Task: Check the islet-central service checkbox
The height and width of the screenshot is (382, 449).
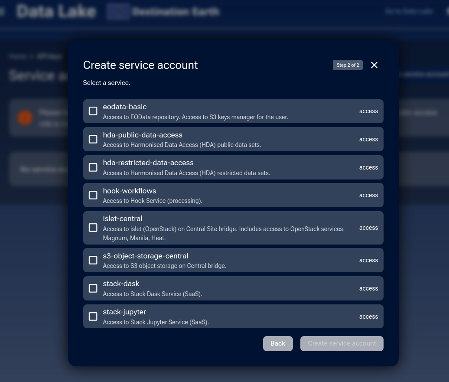Action: pos(93,228)
